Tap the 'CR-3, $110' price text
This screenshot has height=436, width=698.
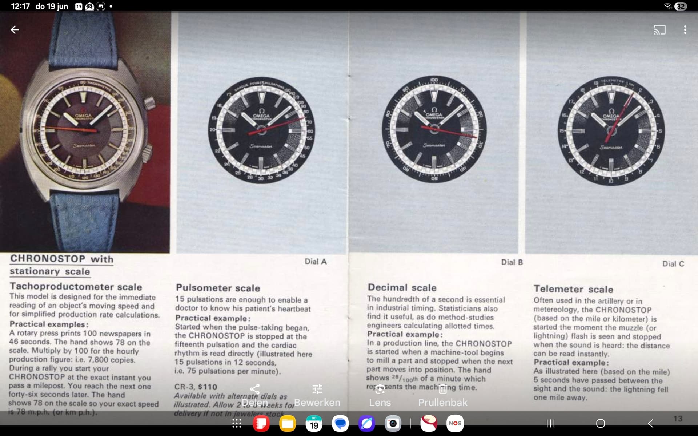(196, 387)
